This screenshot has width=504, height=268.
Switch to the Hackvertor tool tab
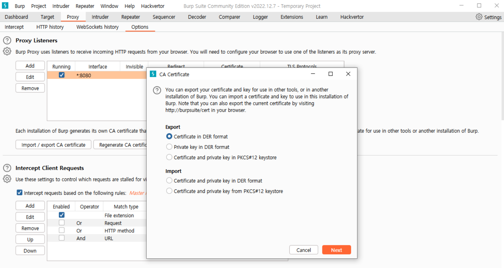[x=352, y=17]
